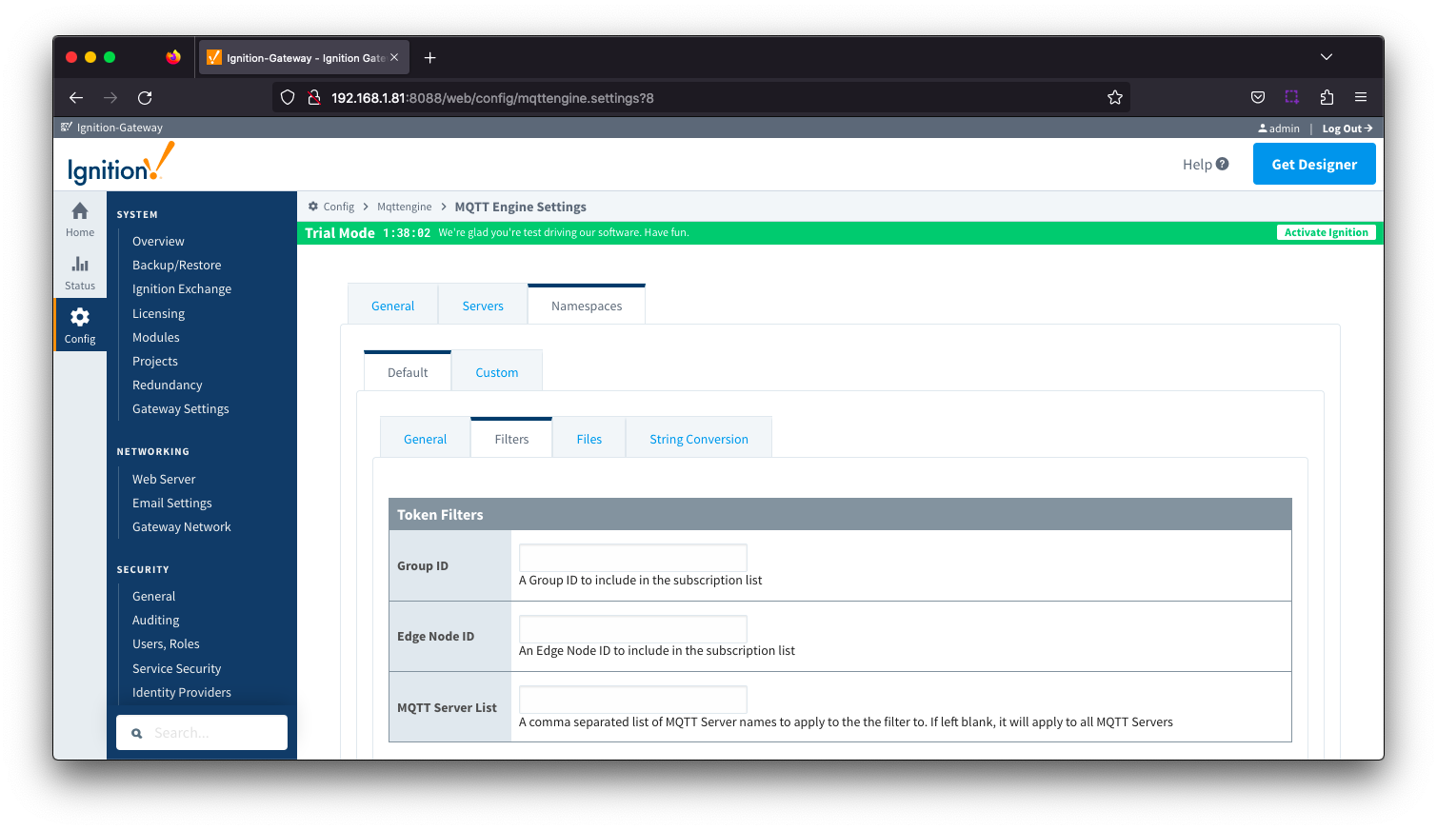
Task: Open Users, Roles under Security
Action: coord(166,643)
